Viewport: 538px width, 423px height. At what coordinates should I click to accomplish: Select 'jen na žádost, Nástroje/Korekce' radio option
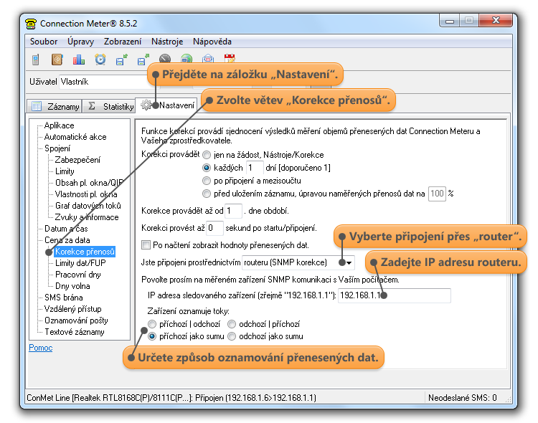coord(207,155)
